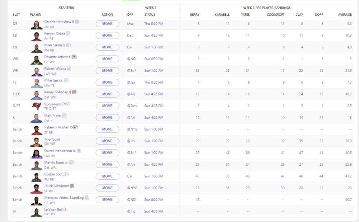Open opponent Mia link for Minshew

pyautogui.click(x=130, y=24)
